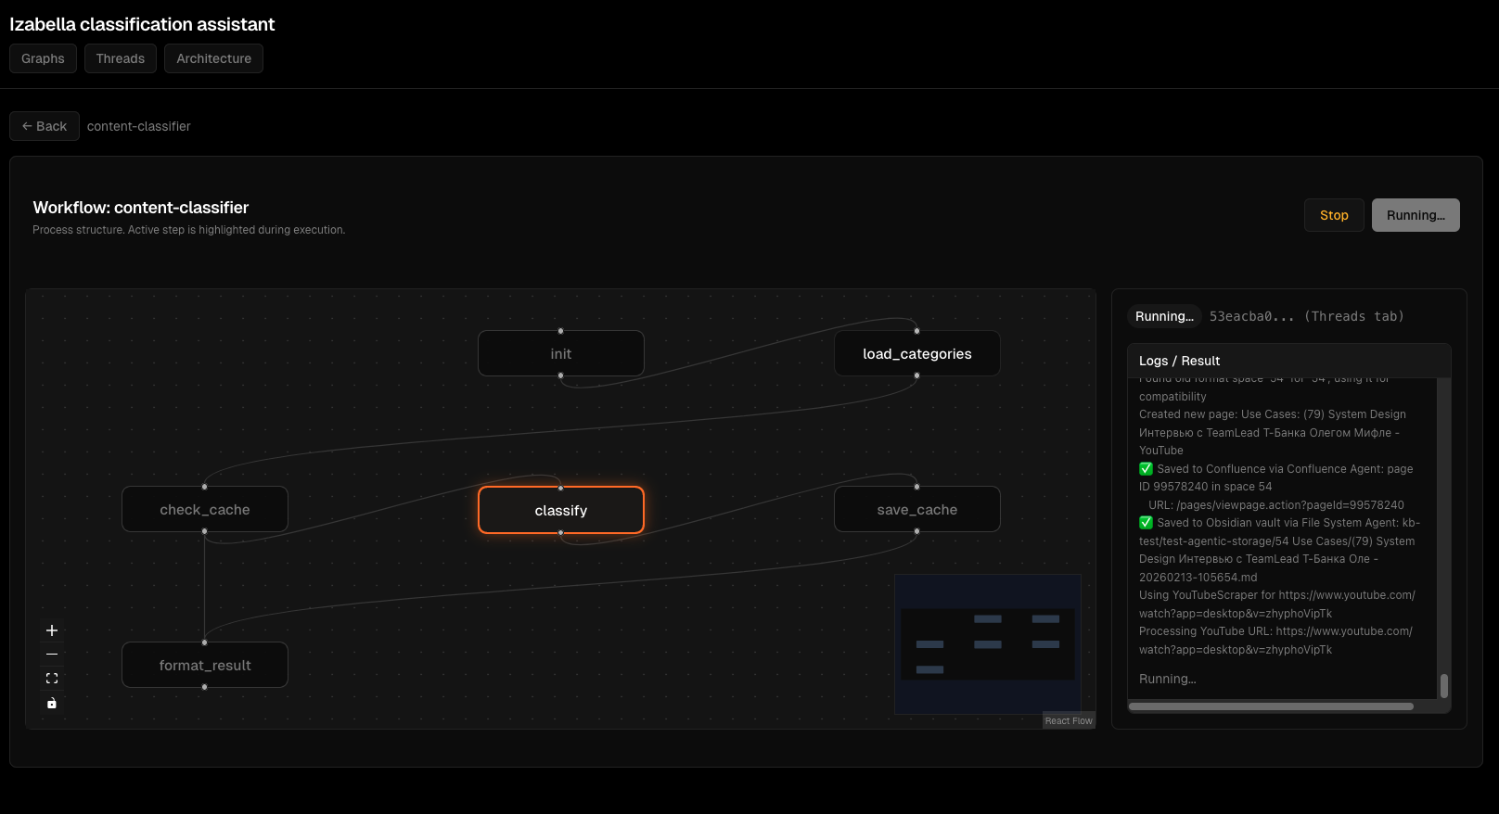Select the save_cache node
This screenshot has width=1499, height=814.
coord(916,510)
